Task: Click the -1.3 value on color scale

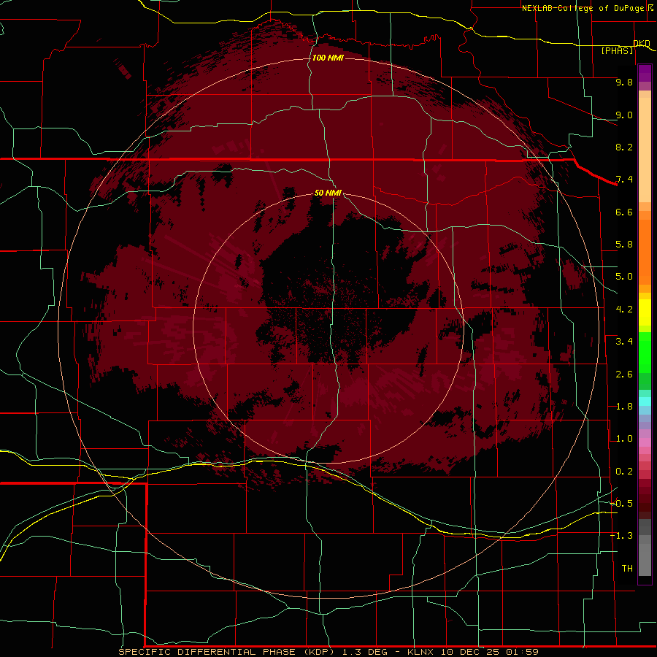Action: pos(622,536)
